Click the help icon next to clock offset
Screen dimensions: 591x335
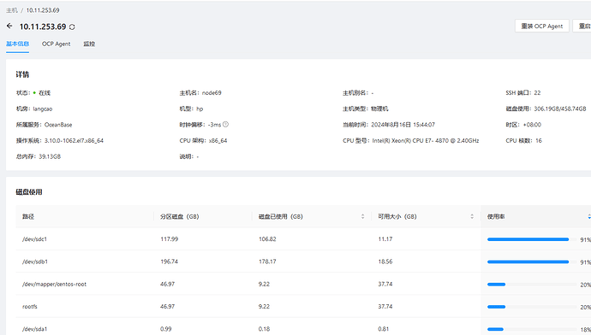point(225,125)
